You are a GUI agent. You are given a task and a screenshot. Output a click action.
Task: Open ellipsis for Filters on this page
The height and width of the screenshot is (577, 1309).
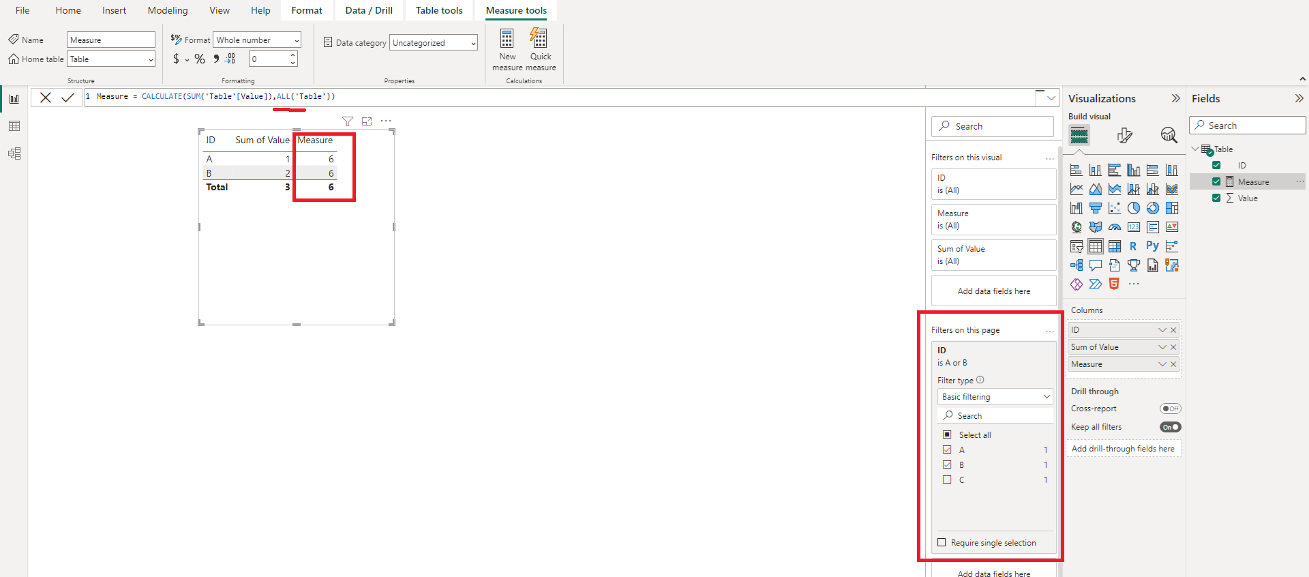coord(1050,331)
